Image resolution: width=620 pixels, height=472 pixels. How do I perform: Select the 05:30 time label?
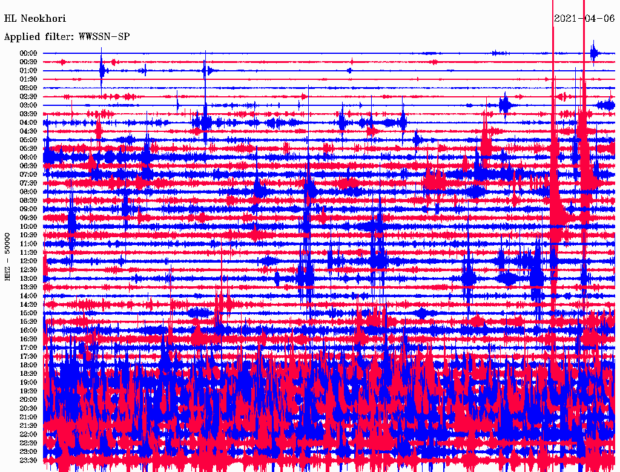click(x=28, y=149)
